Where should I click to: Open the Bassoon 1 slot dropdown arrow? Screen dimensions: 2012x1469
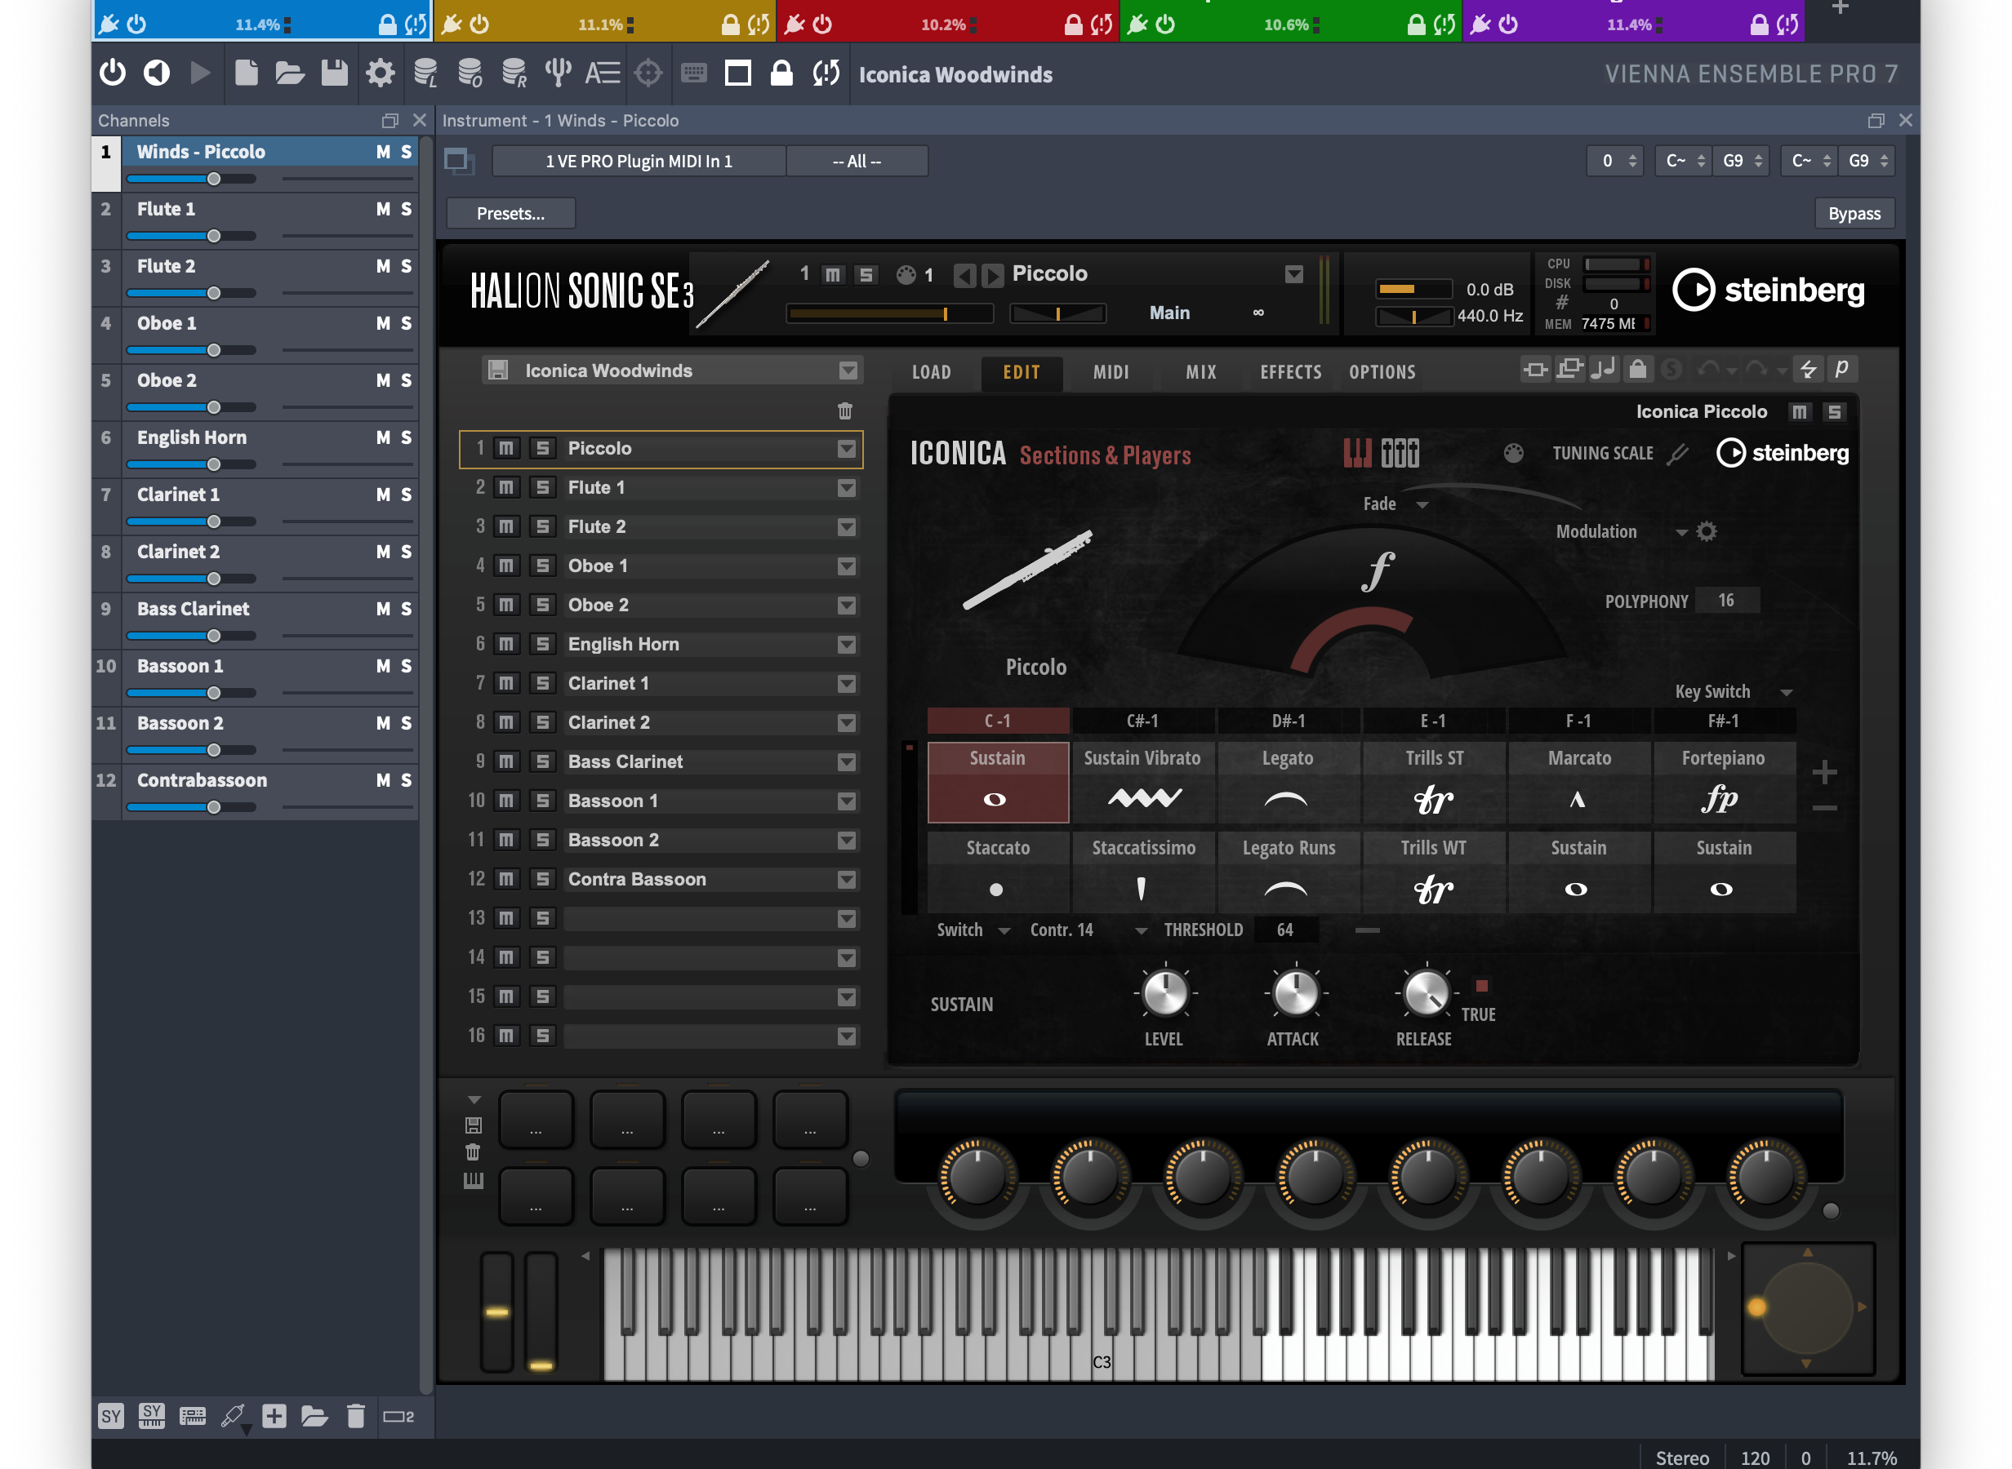[x=847, y=801]
